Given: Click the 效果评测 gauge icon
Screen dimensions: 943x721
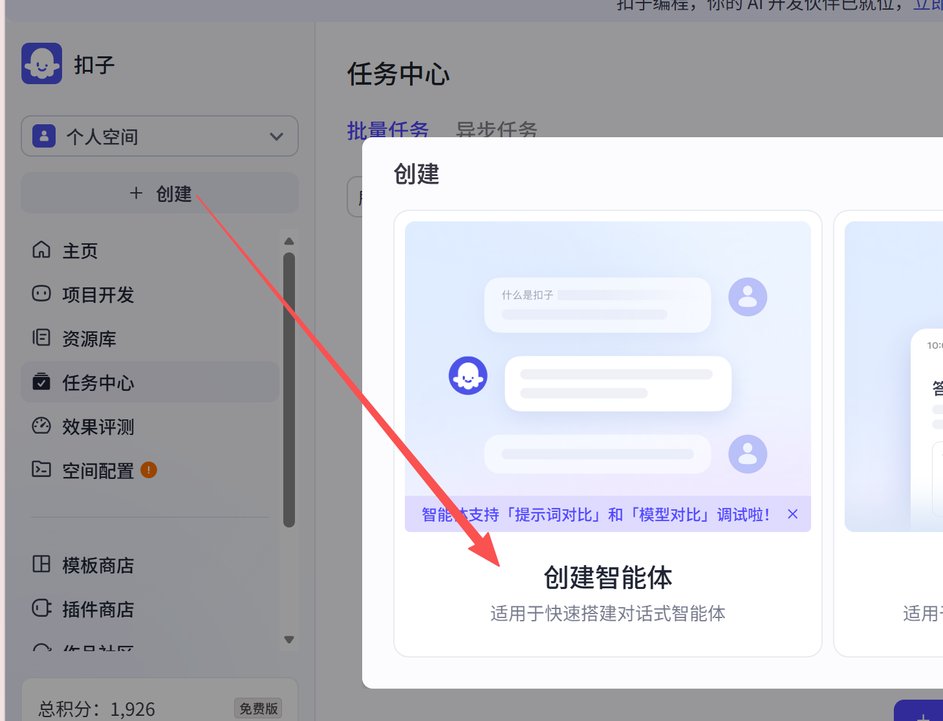Looking at the screenshot, I should [x=41, y=426].
